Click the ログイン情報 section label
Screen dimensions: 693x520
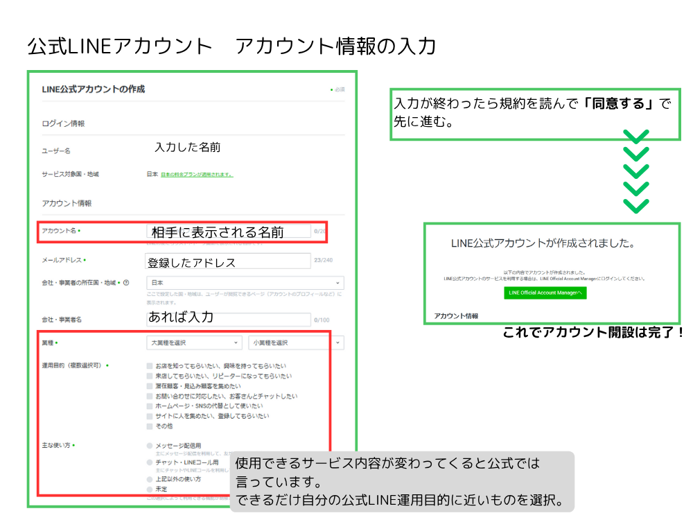point(63,124)
